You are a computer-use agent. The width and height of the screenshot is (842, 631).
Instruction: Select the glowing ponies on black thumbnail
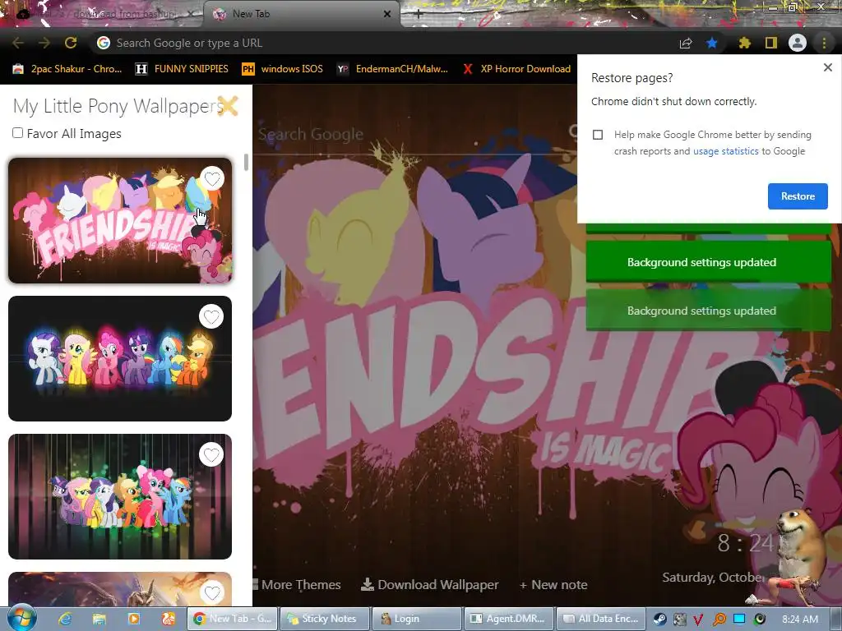[120, 358]
